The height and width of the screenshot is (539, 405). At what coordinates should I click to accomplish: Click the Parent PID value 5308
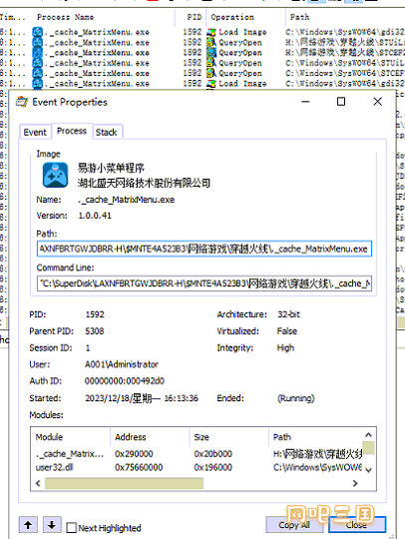pyautogui.click(x=95, y=331)
